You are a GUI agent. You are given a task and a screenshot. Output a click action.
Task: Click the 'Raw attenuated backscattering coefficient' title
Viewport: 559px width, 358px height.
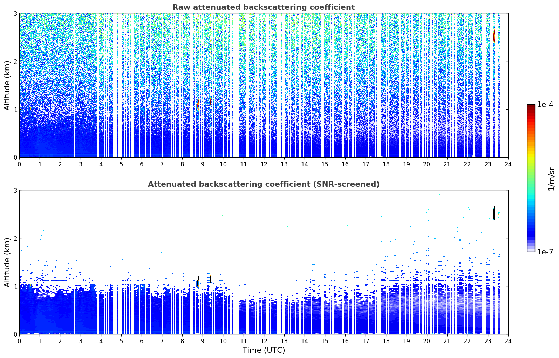[x=263, y=7]
